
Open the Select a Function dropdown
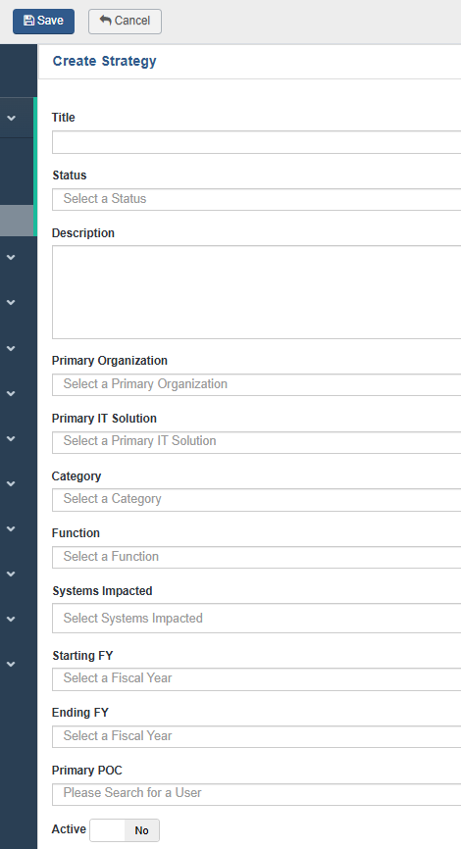point(257,557)
